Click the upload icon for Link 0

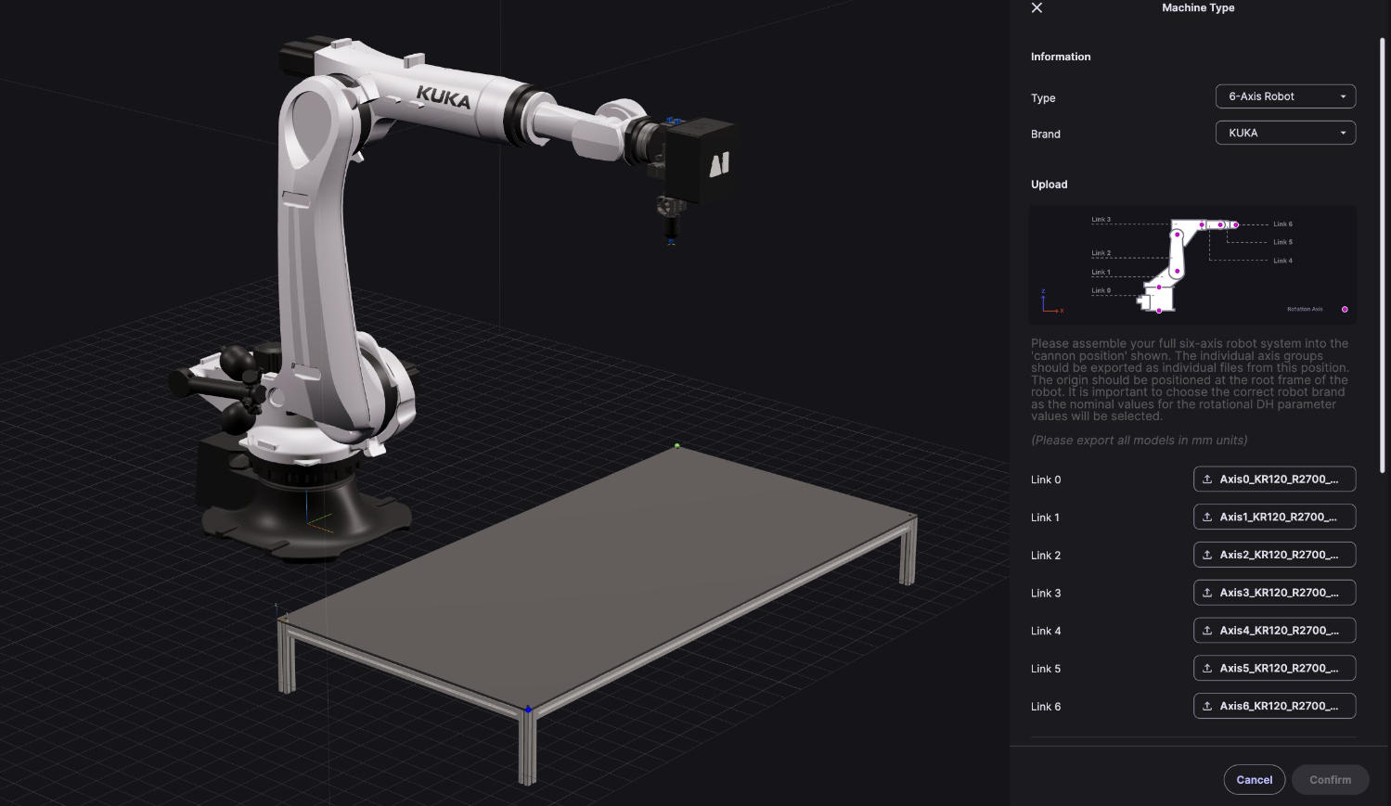pos(1207,480)
